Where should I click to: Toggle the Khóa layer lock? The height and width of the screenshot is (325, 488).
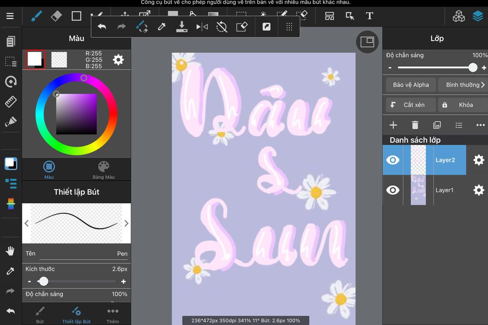coord(463,105)
